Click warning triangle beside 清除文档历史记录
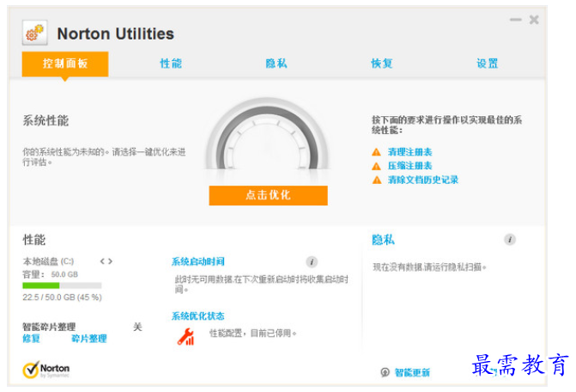Screen dimensions: 576x392 [x=377, y=181]
